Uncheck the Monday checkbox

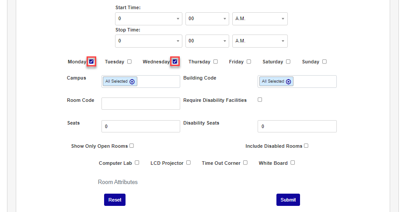(91, 62)
